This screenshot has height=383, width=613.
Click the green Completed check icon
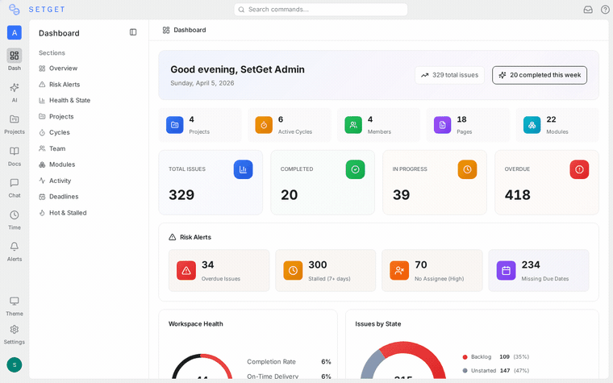click(356, 169)
